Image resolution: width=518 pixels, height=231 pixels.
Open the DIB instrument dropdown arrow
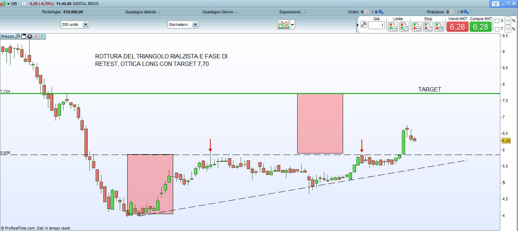pos(8,4)
